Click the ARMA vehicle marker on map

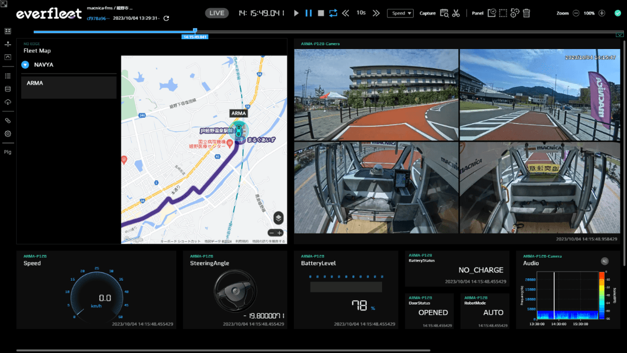point(238,131)
